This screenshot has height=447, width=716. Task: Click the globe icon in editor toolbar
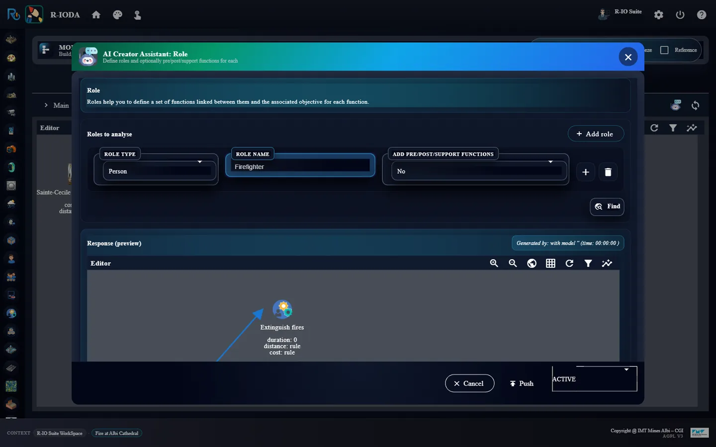(x=532, y=263)
